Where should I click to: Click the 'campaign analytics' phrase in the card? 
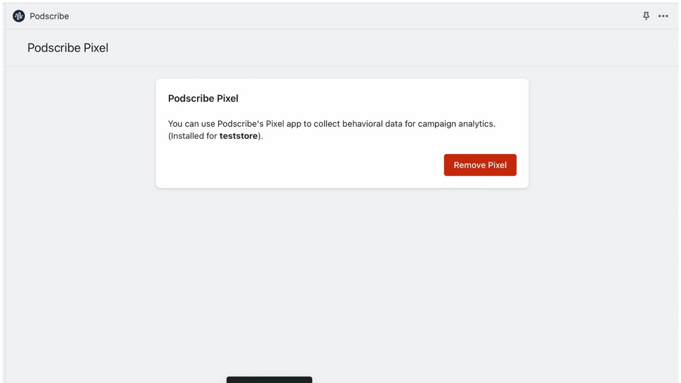click(x=456, y=123)
